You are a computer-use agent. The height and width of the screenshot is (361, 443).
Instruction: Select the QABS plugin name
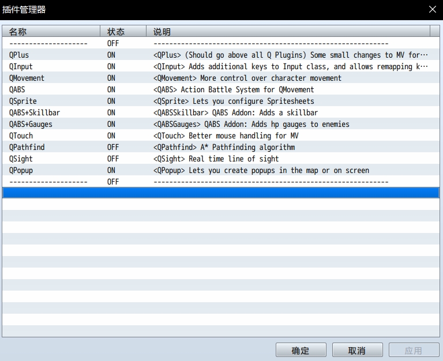tap(17, 89)
